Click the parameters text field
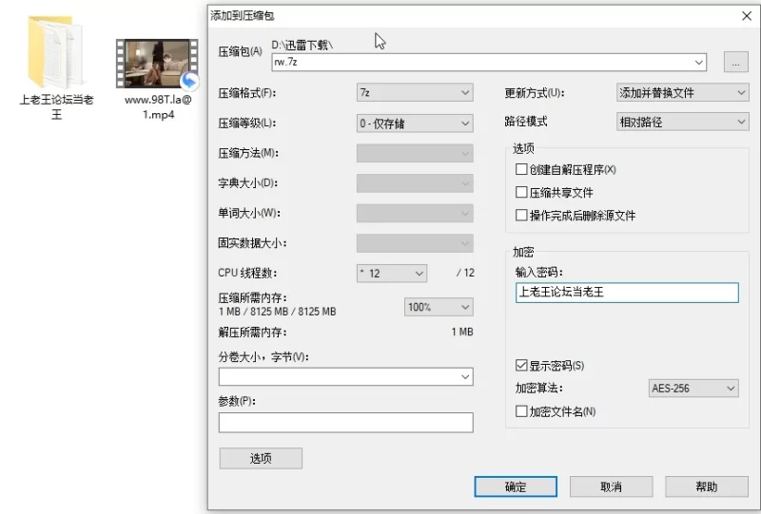 point(345,423)
